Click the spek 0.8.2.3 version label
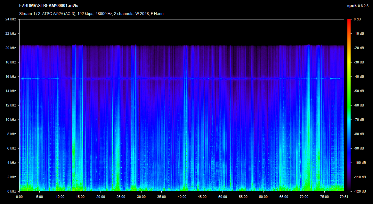Image resolution: width=373 pixels, height=204 pixels. tap(358, 6)
